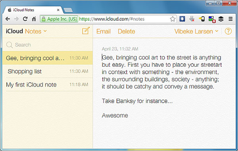Open the Chrome hamburger menu
Image resolution: width=238 pixels, height=151 pixels.
pos(230,19)
